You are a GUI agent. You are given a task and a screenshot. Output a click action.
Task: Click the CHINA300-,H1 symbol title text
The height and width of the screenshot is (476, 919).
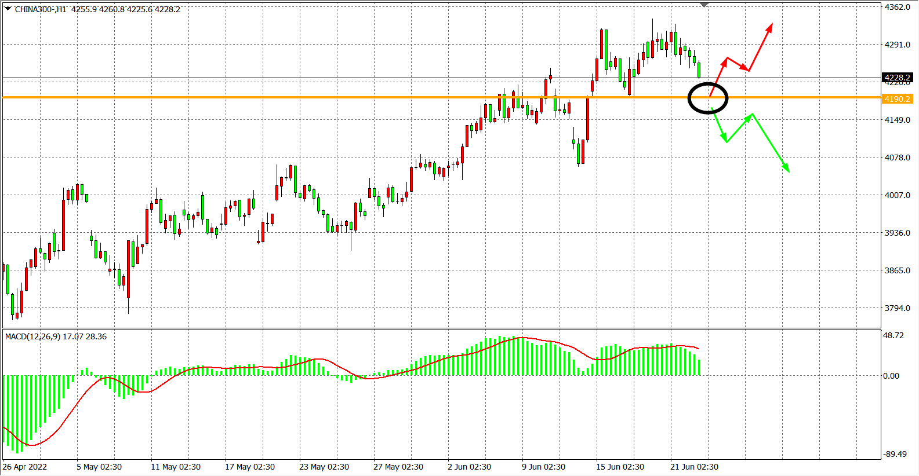[x=41, y=9]
